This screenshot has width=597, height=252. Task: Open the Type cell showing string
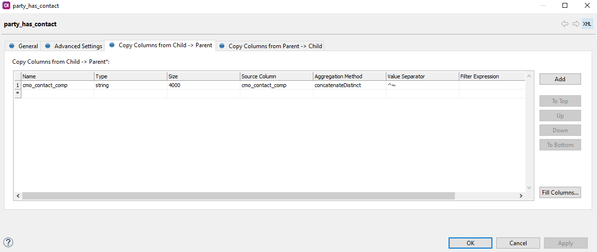click(x=130, y=85)
